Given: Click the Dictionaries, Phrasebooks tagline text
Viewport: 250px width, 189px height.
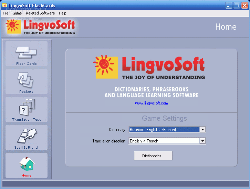Looking at the screenshot, I should point(152,92).
